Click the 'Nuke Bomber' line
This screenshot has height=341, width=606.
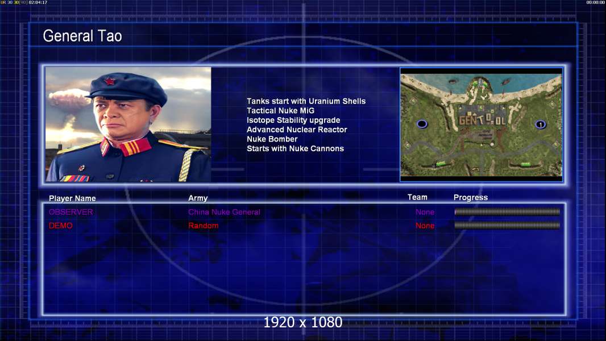(x=272, y=139)
